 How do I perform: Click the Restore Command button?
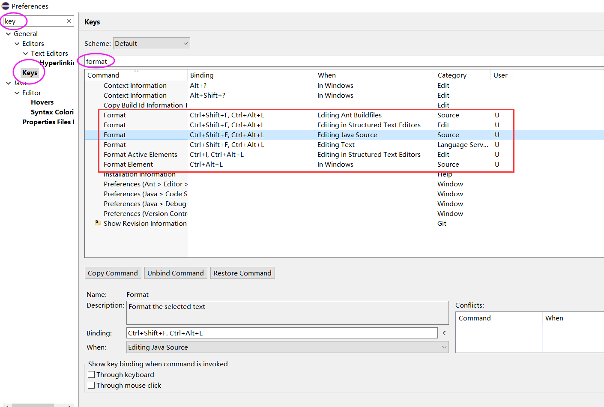(x=242, y=273)
